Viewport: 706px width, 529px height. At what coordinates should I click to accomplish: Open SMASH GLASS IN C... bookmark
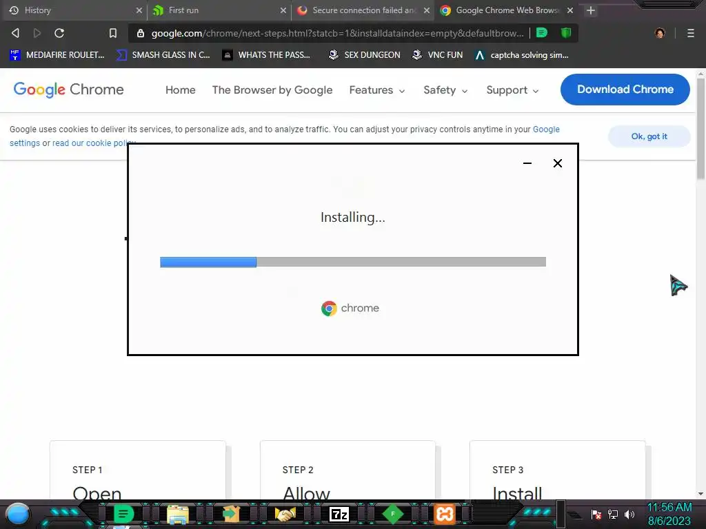[163, 55]
